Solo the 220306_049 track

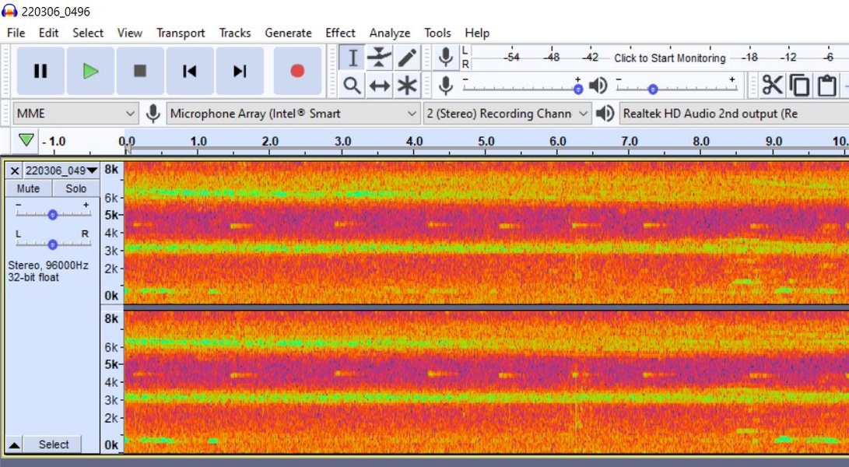click(76, 188)
